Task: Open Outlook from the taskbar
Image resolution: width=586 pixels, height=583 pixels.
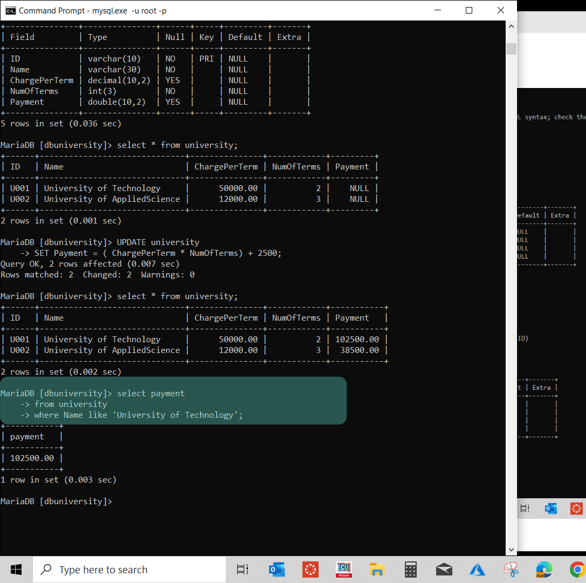Action: 277,569
